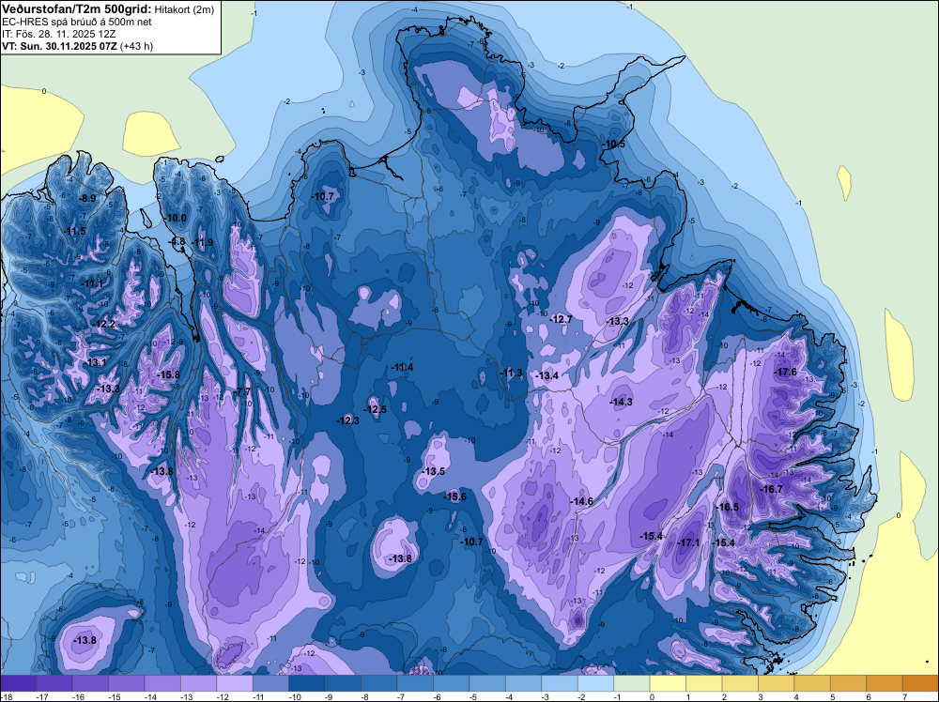This screenshot has height=702, width=939.
Task: Click the '0' legend scale label
Action: click(x=653, y=696)
